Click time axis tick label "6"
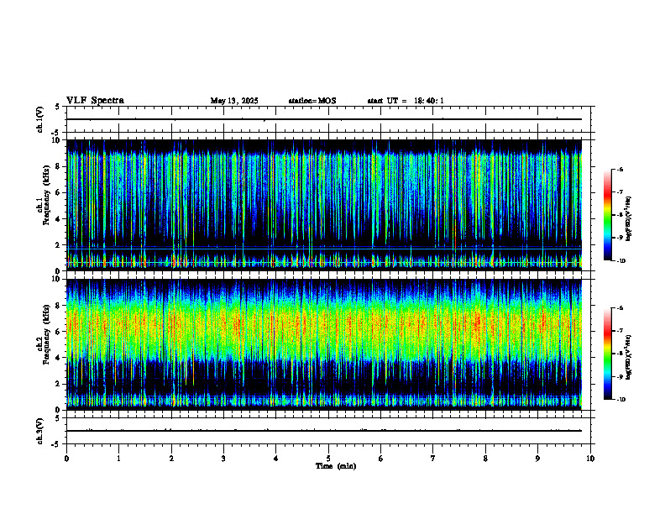The width and height of the screenshot is (665, 514). point(381,459)
